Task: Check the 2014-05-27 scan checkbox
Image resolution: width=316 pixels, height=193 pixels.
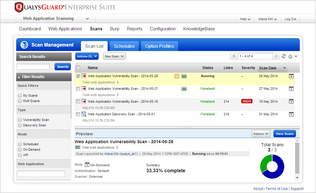Action: (x=78, y=89)
